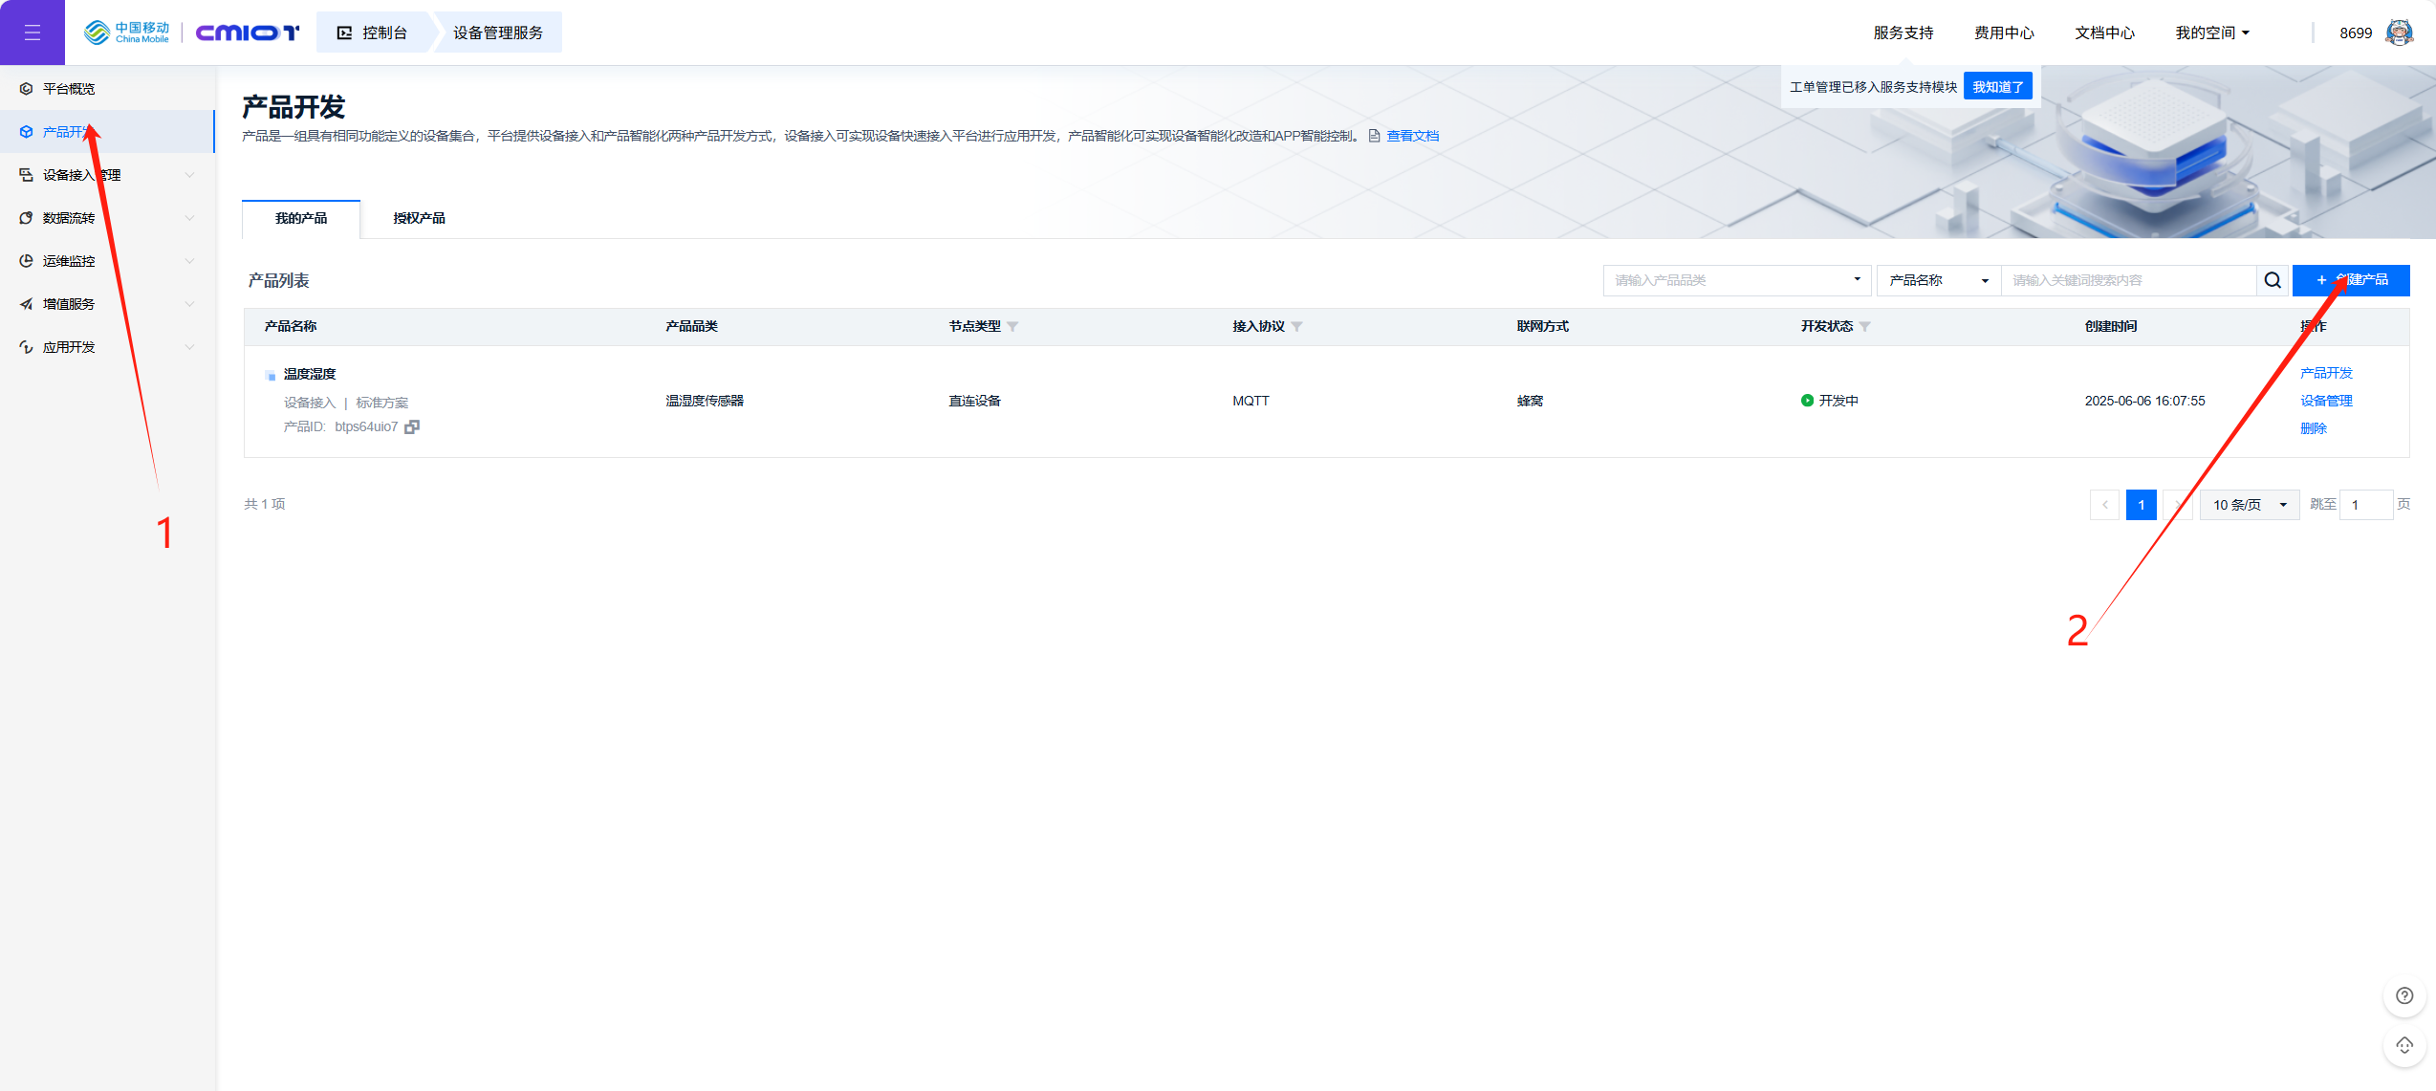Open the help question-mark icon
The height and width of the screenshot is (1091, 2436).
pyautogui.click(x=2403, y=995)
